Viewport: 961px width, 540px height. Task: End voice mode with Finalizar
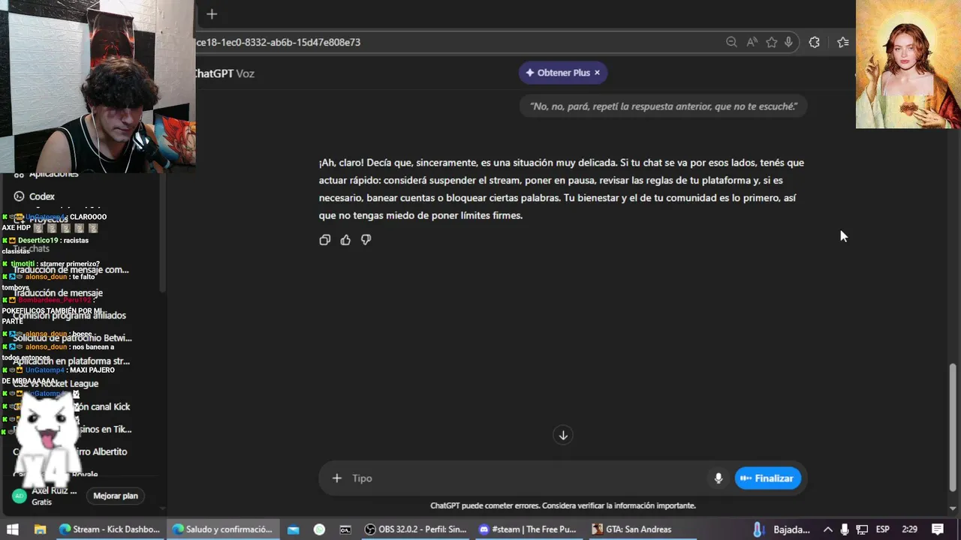[767, 478]
